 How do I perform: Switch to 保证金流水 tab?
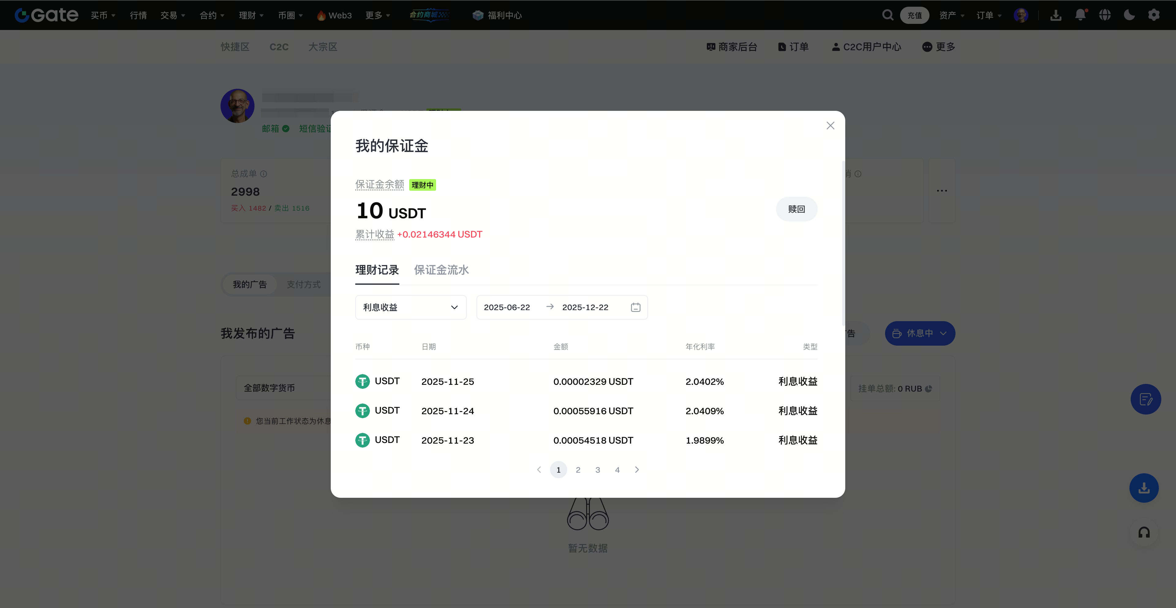pos(441,270)
